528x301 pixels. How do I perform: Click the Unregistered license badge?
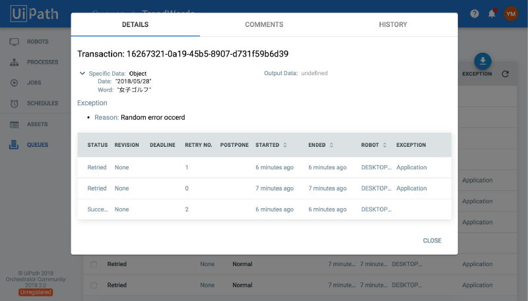coord(36,292)
